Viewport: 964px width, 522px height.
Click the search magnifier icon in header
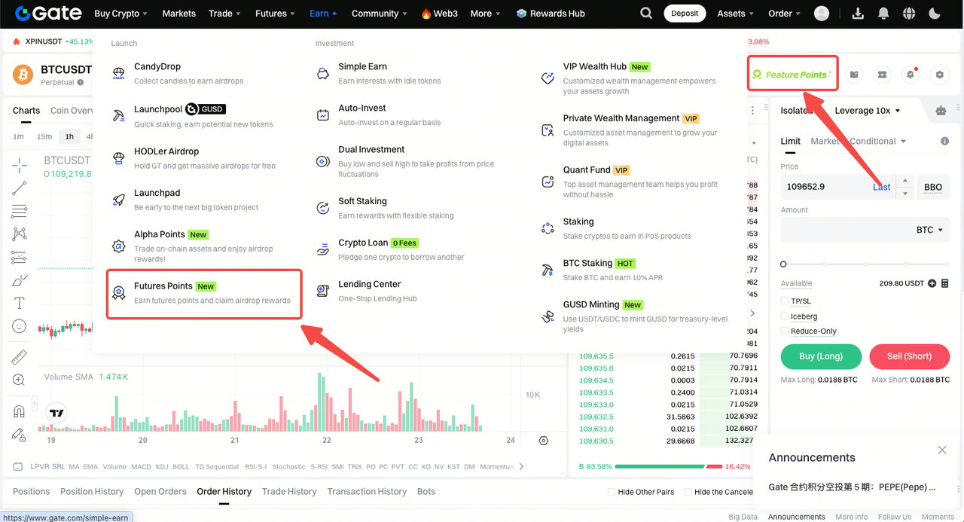coord(646,14)
